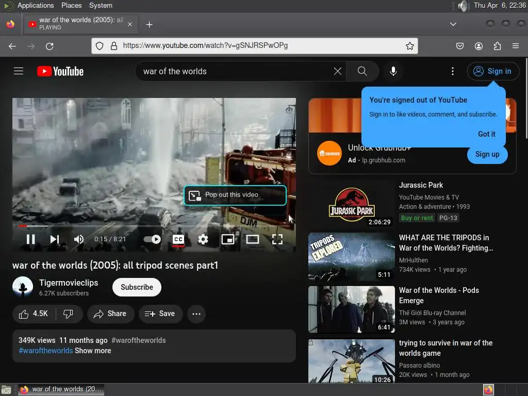Save page to Pocket
528x396 pixels.
pyautogui.click(x=459, y=46)
